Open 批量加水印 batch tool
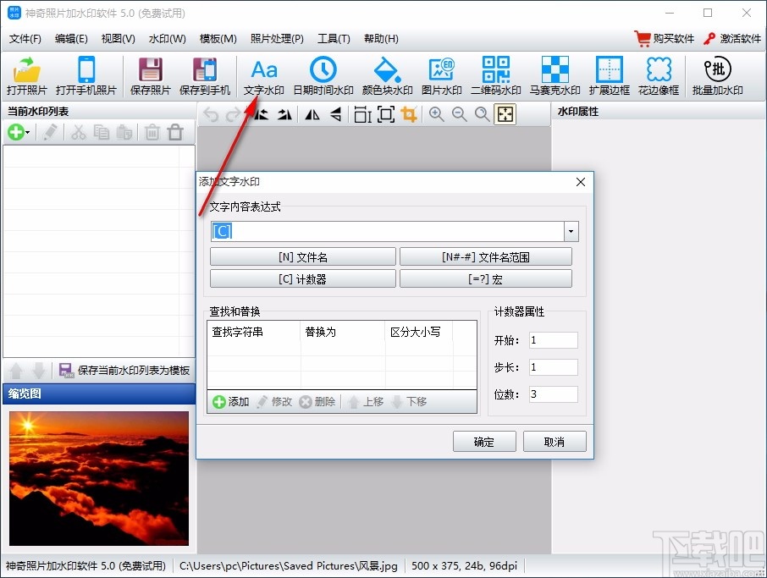 tap(718, 76)
